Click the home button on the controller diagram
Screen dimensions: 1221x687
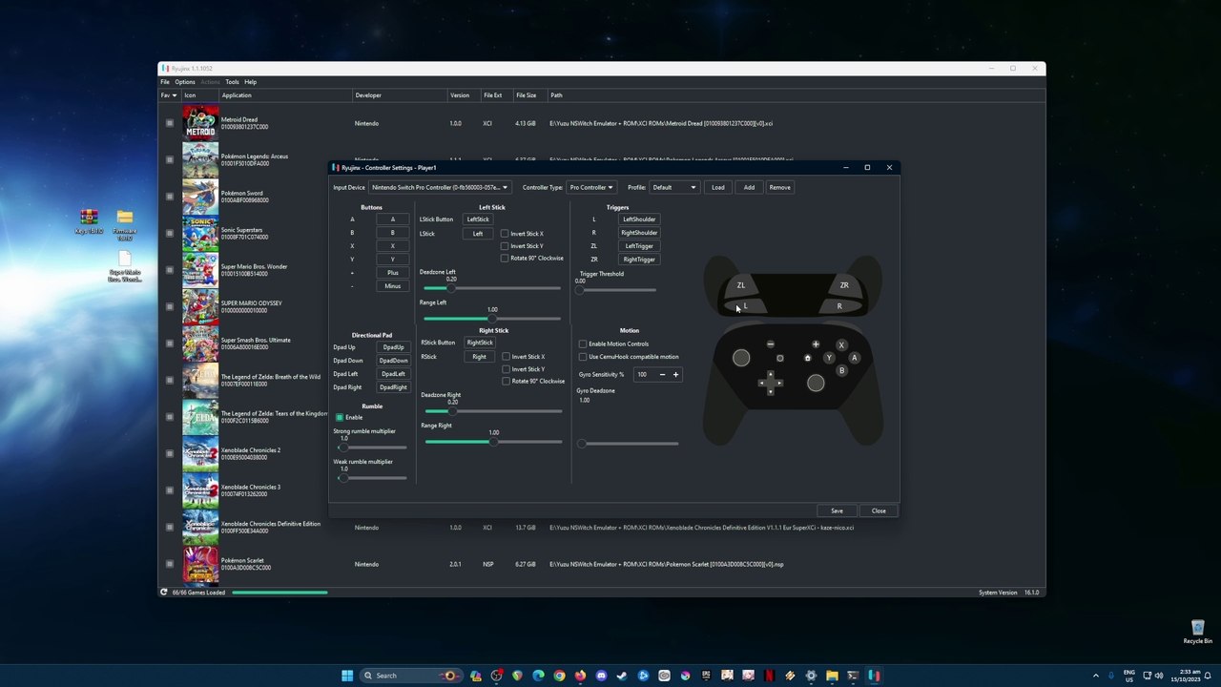(x=807, y=358)
